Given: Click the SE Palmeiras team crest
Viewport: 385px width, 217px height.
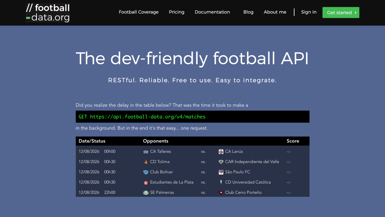Looking at the screenshot, I should [146, 193].
